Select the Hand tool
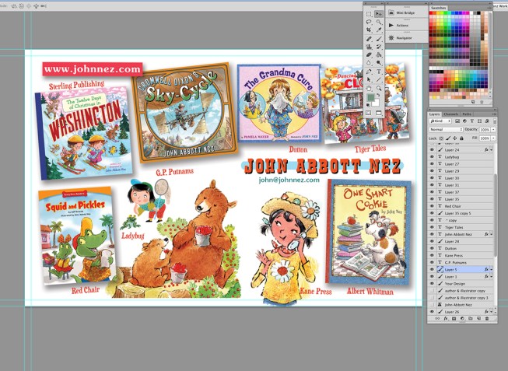Viewport: 508px width, 371px height. (x=369, y=88)
